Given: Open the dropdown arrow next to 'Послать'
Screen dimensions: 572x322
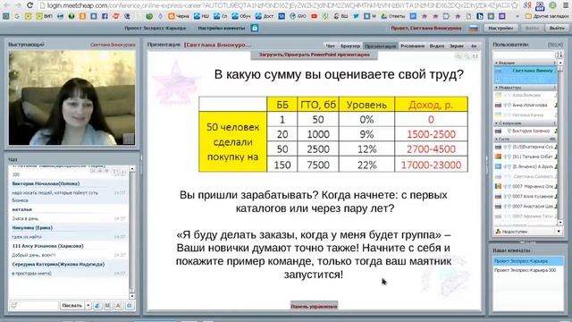Looking at the screenshot, I should coord(88,305).
